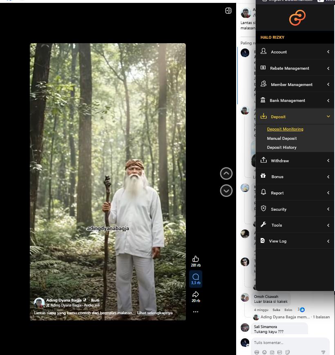The image size is (335, 355).
Task: Click Ading Dyana Bagja's avatar on the video overlay
Action: pos(39,303)
